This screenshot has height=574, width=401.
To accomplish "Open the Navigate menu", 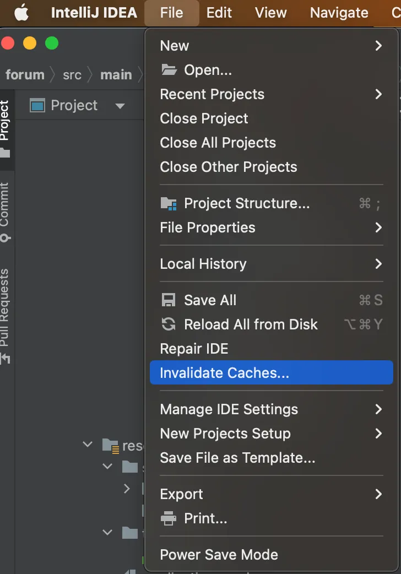I will click(x=339, y=13).
